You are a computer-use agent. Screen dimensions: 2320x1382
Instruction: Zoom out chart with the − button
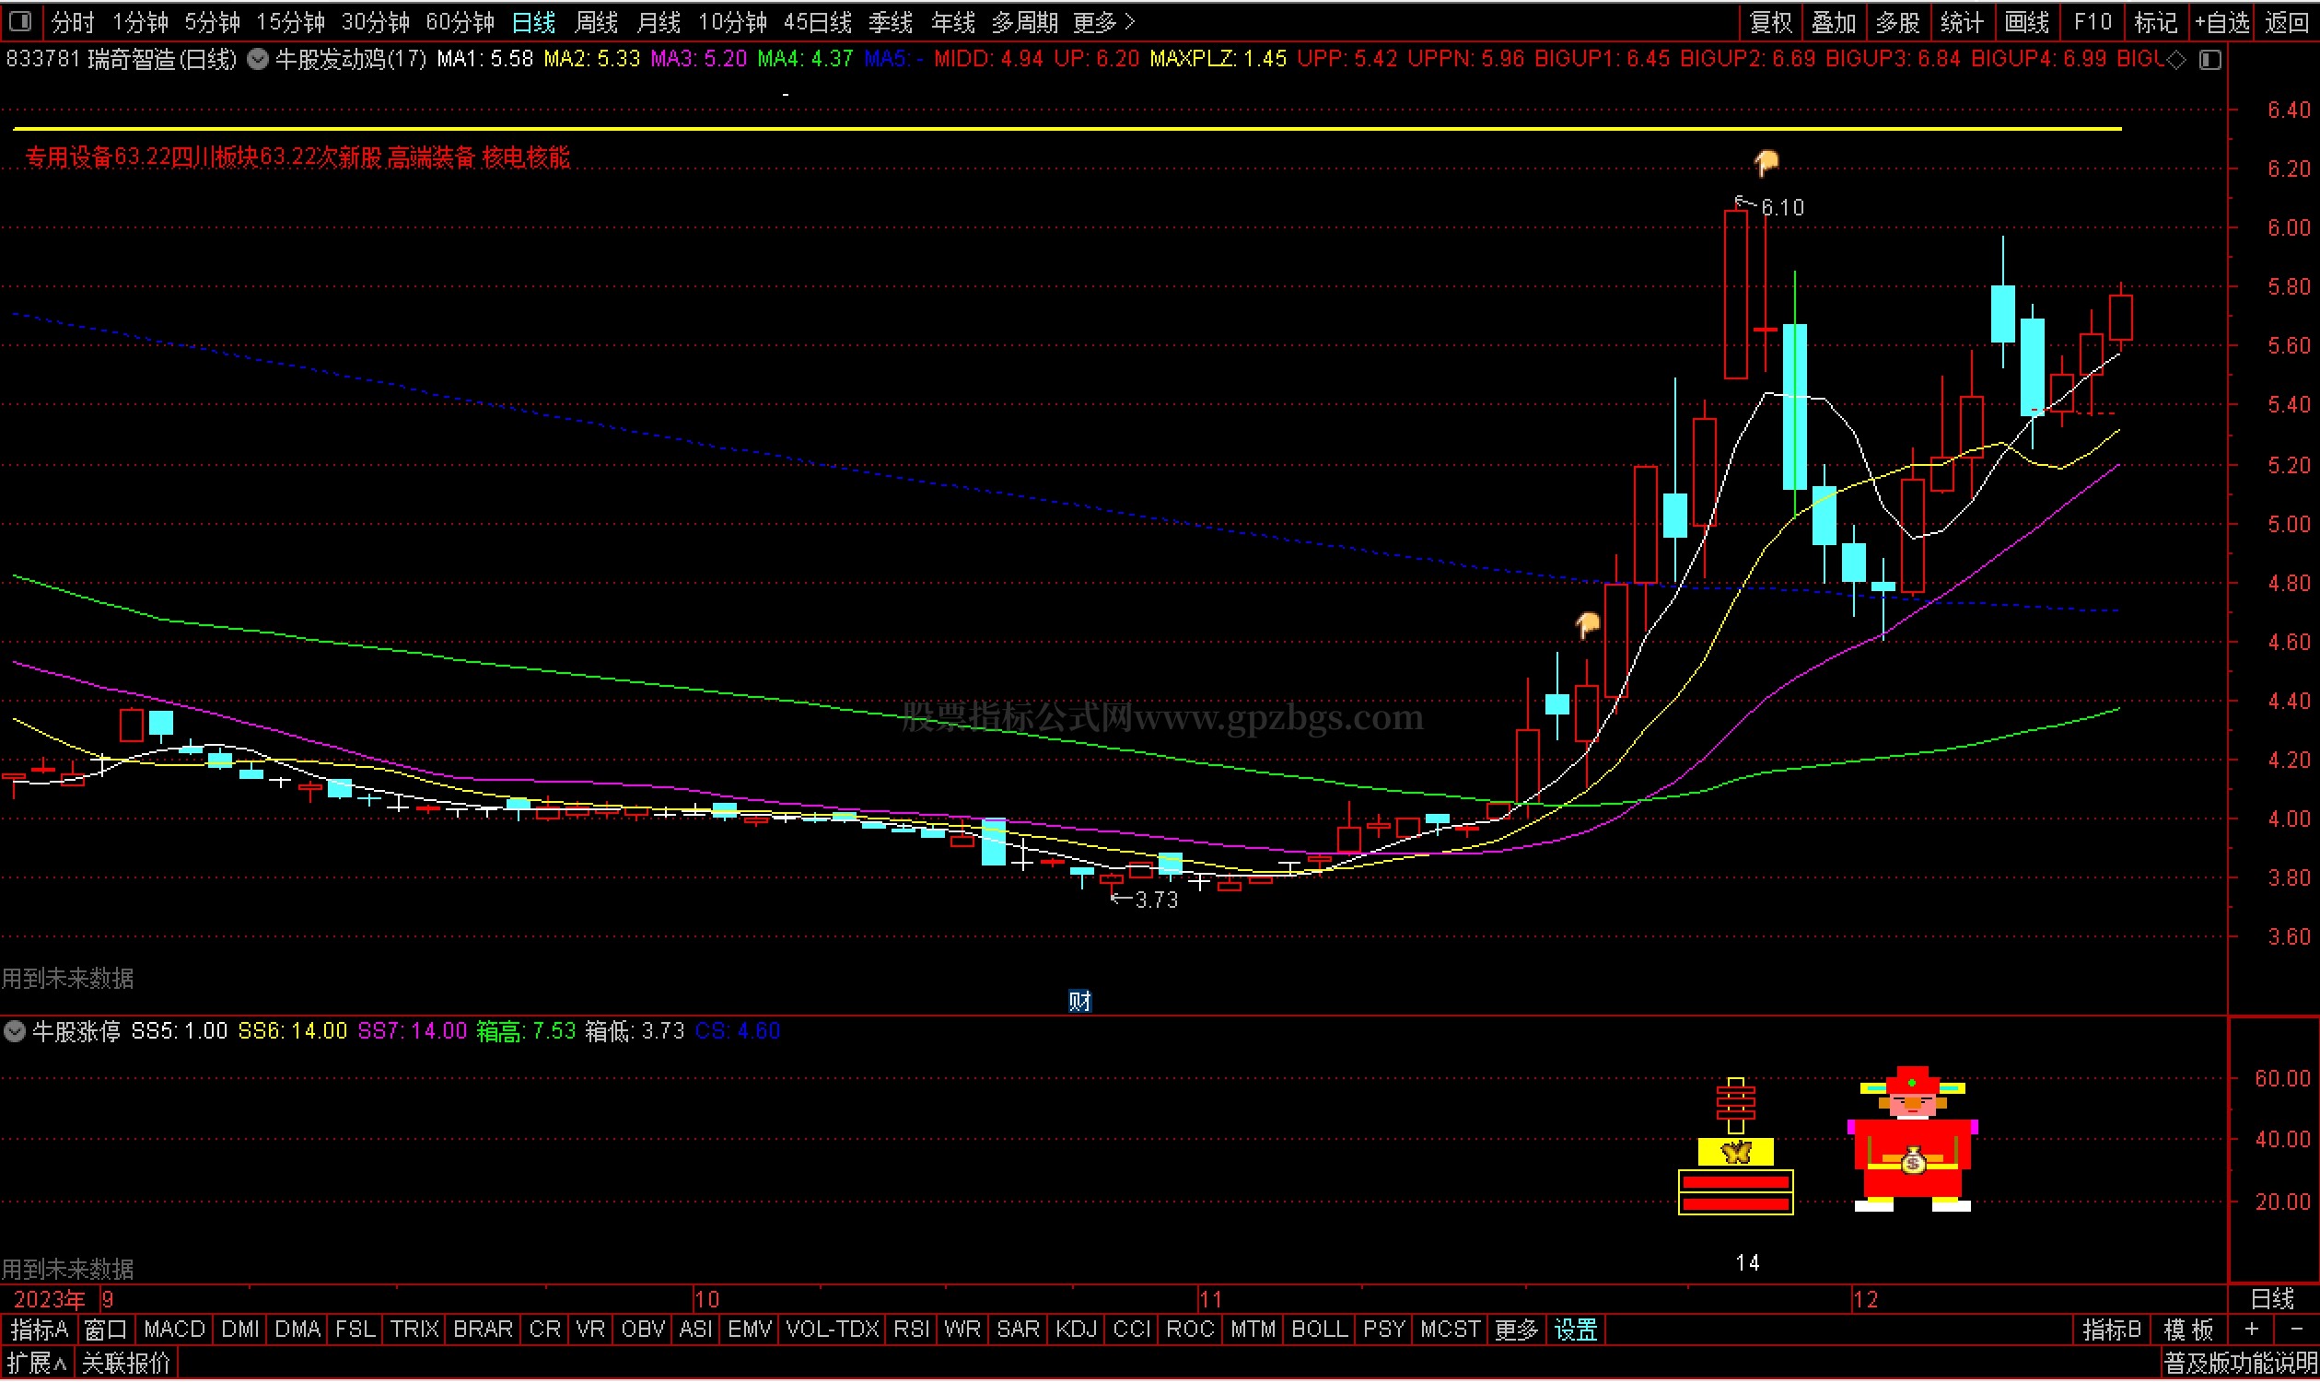[2296, 1330]
